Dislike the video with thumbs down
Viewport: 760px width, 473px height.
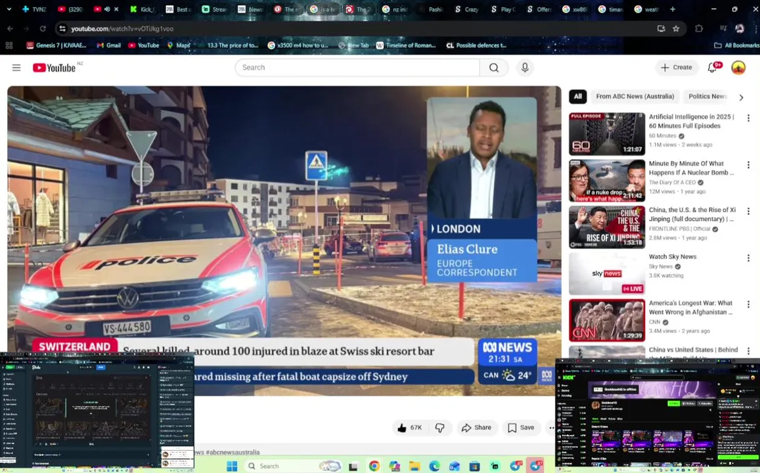(x=440, y=428)
